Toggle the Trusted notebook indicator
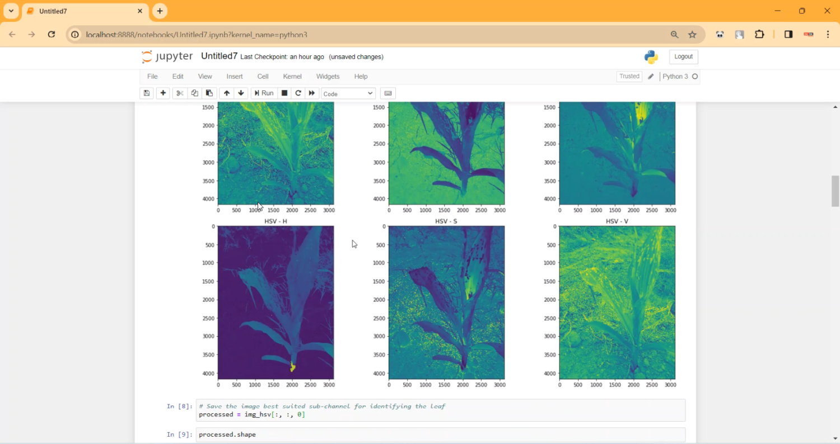 click(629, 77)
